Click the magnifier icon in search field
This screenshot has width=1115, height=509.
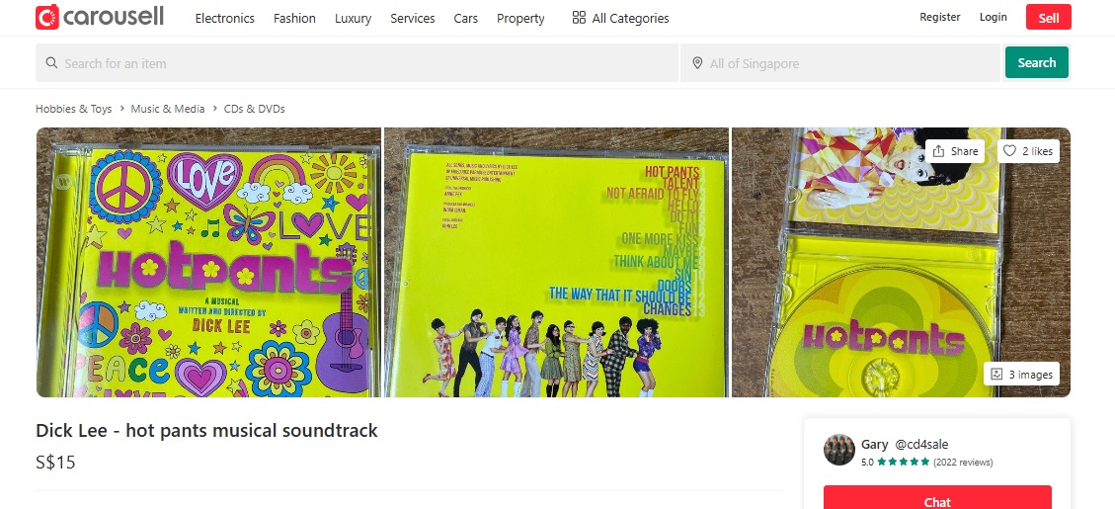[51, 63]
